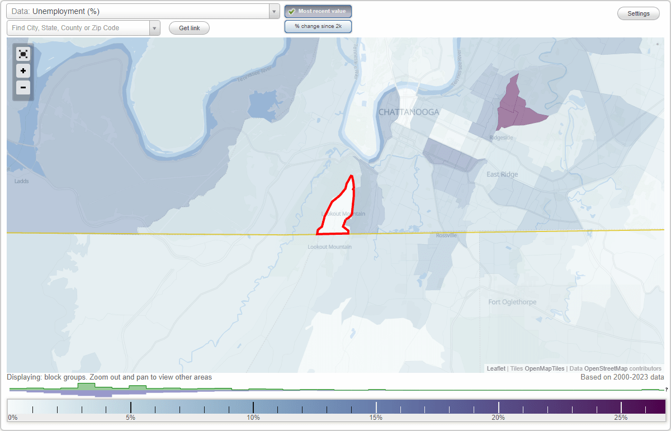Toggle the Most recent value option
Screen dimensions: 671x431
318,11
